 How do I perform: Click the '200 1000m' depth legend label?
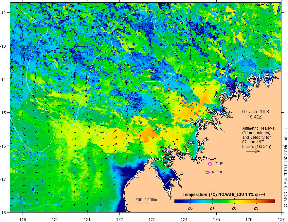pyautogui.click(x=146, y=200)
